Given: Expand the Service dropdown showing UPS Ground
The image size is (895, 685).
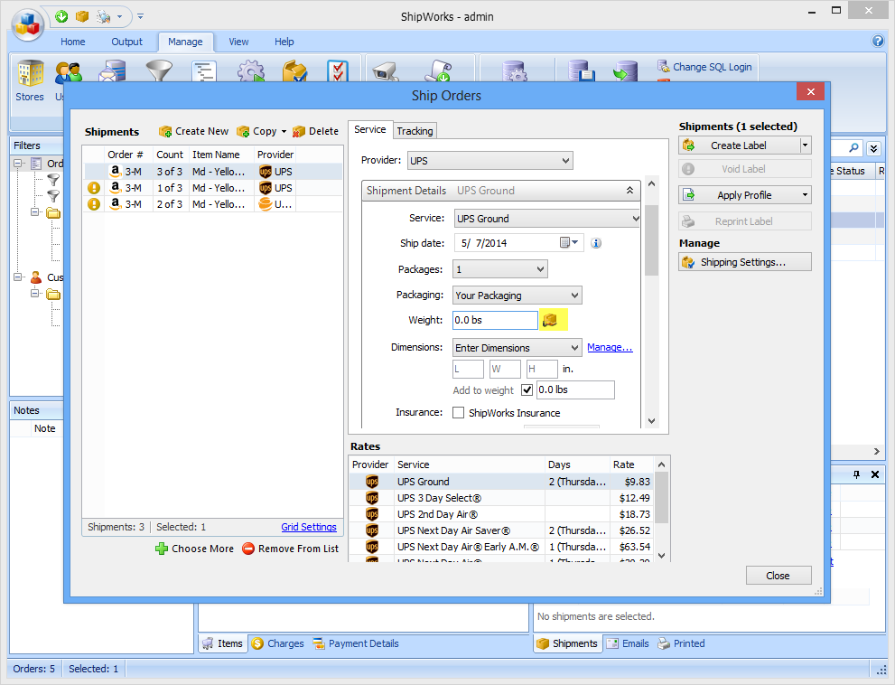Looking at the screenshot, I should pyautogui.click(x=547, y=219).
